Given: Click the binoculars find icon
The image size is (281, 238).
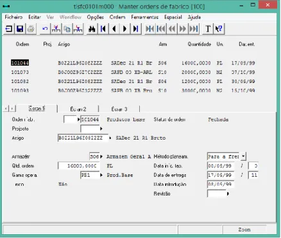Looking at the screenshot, I should [x=92, y=28].
